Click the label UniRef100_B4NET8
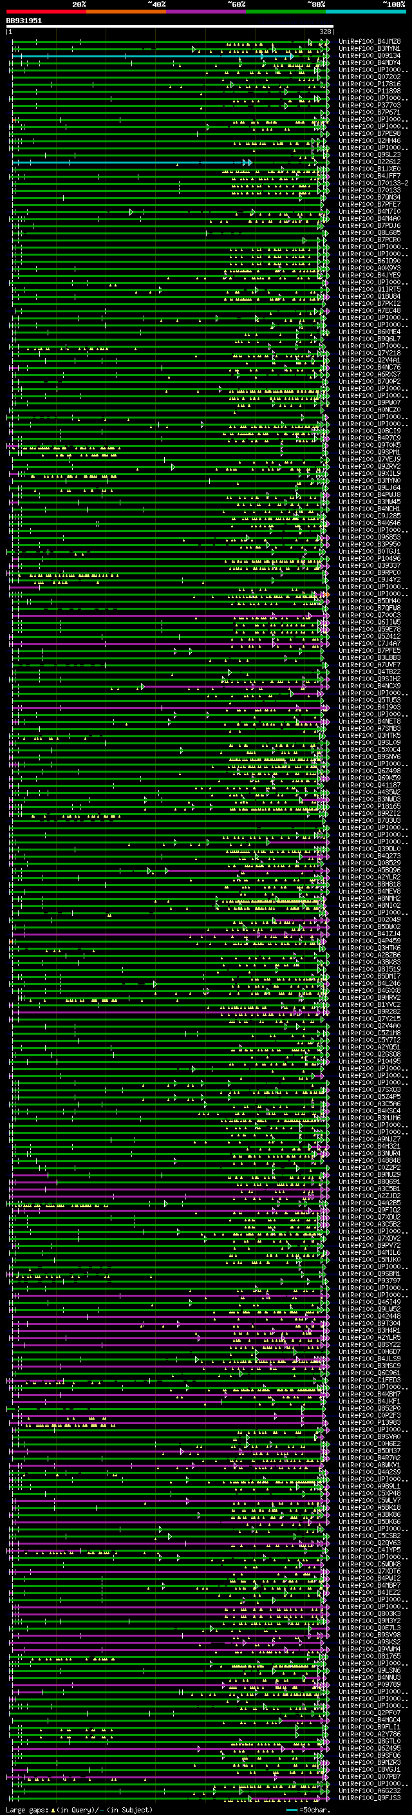 pos(370,722)
